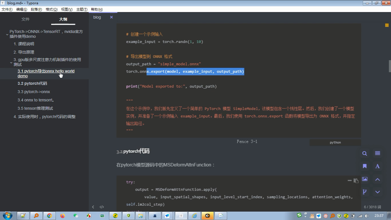Open the orange magnifier search app in taskbar

[x=36, y=216]
